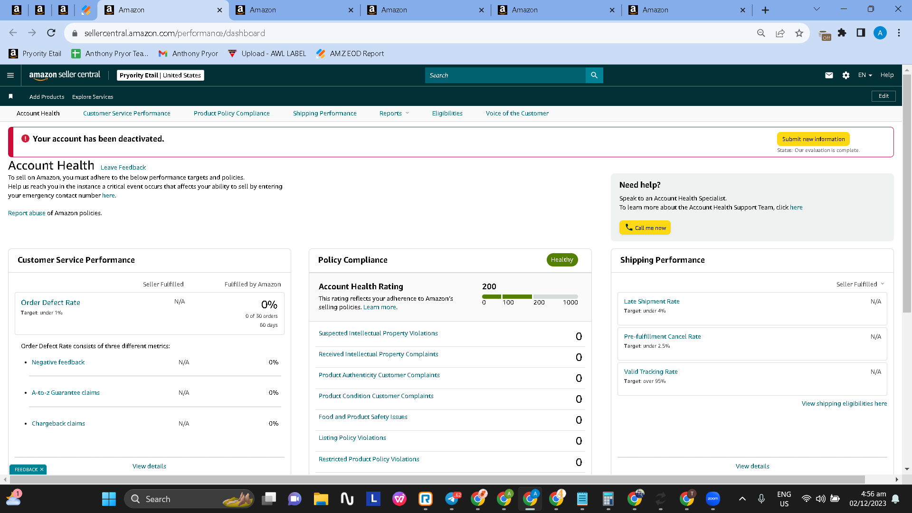Screen dimensions: 912x513
Task: Open Customer Service Performance tab
Action: [126, 114]
